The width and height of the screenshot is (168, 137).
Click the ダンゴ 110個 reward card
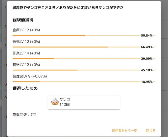tap(84, 102)
